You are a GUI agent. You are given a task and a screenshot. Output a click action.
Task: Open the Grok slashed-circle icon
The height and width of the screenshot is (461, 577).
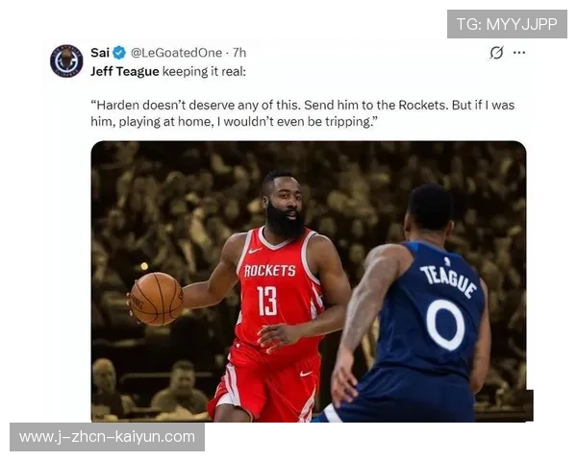[496, 53]
